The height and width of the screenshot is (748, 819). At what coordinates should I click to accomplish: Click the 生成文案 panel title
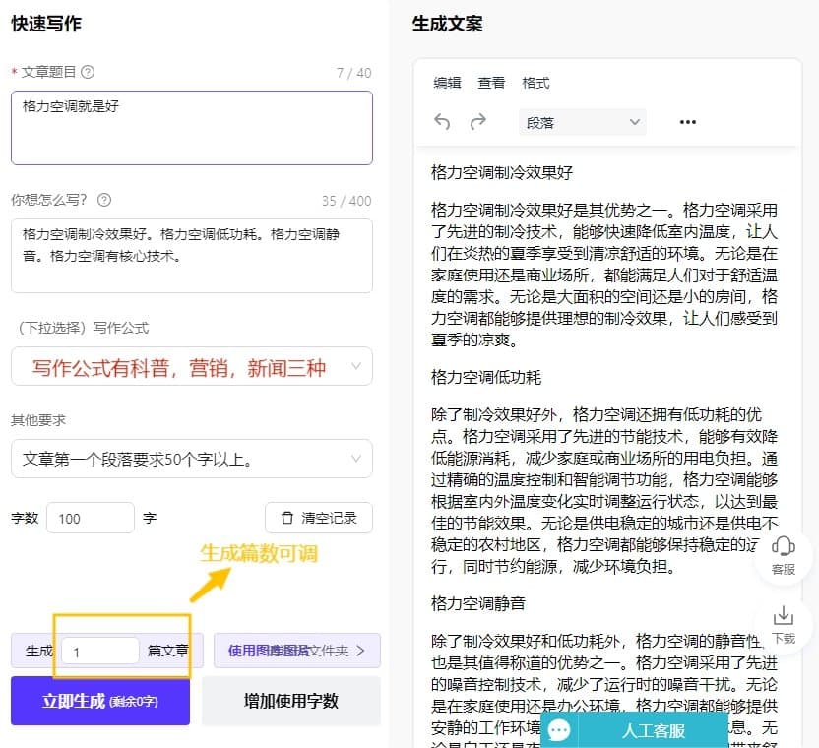coord(448,24)
